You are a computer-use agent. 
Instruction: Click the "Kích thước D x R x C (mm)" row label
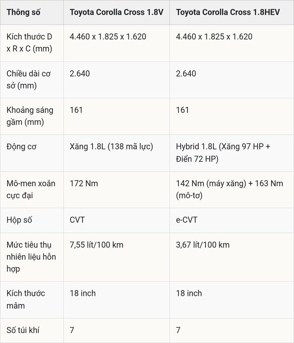tap(29, 43)
